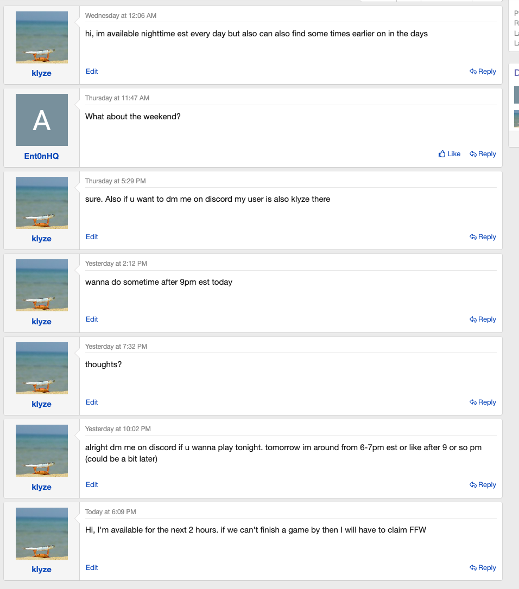Viewport: 519px width, 589px height.
Task: Reply to the Thursday 5:29 PM post
Action: coord(483,237)
